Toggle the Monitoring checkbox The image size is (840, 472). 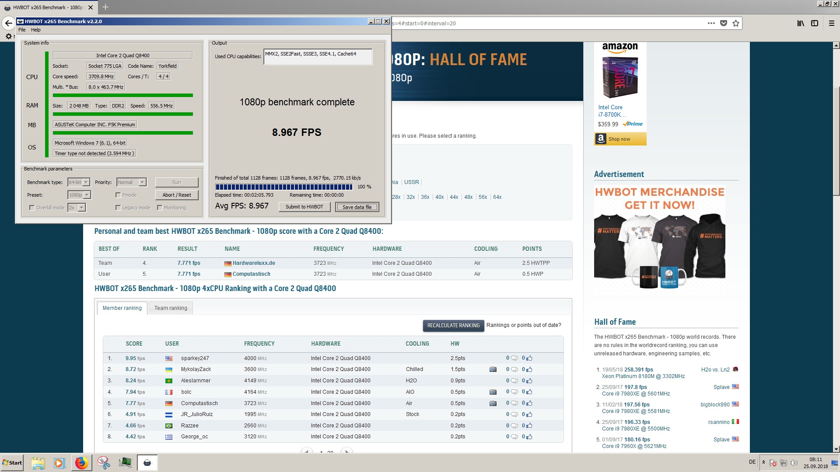(x=160, y=208)
